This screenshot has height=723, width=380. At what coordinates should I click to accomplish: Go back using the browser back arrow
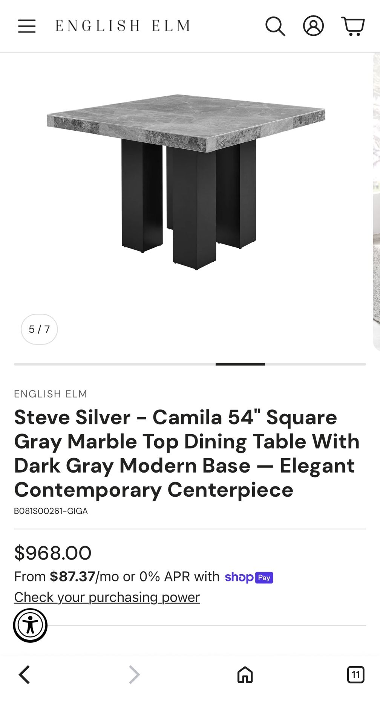tap(25, 674)
